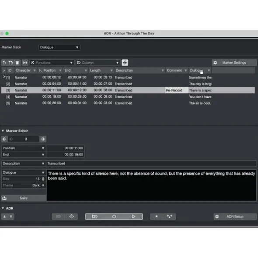Open ADR Setup
The width and height of the screenshot is (258, 258).
(x=235, y=217)
